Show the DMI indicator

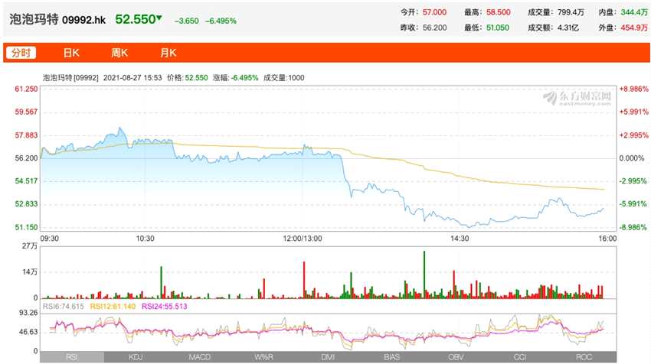(328, 357)
